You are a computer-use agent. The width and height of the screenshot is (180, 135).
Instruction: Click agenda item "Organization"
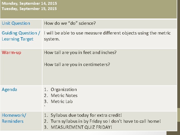[64, 89]
